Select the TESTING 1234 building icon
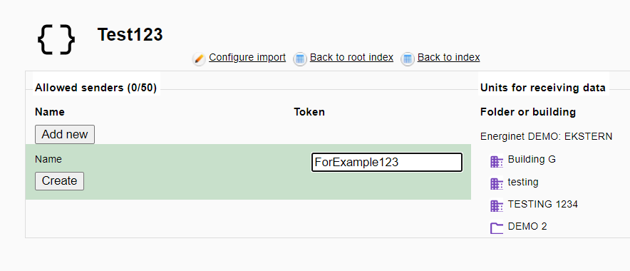The width and height of the screenshot is (630, 271). [x=497, y=206]
